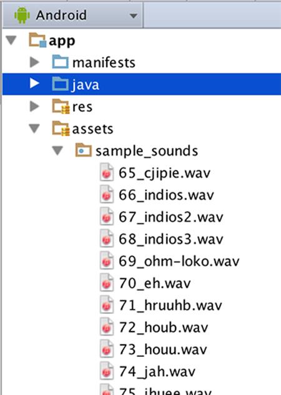Select file name 68_indios3.wav
Screen dimensions: 281x395
pyautogui.click(x=171, y=240)
